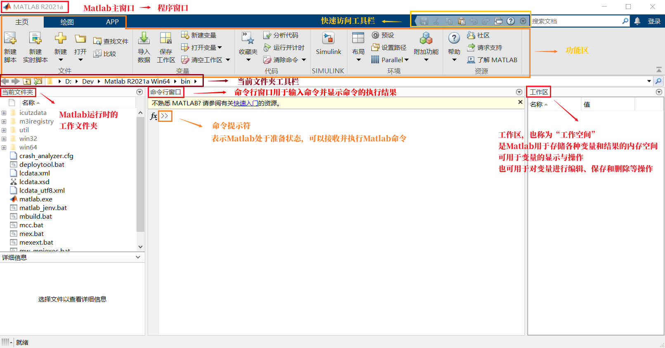Screen dimensions: 665x348
Task: Click the forward arrow in folder toolbar
Action: point(16,81)
